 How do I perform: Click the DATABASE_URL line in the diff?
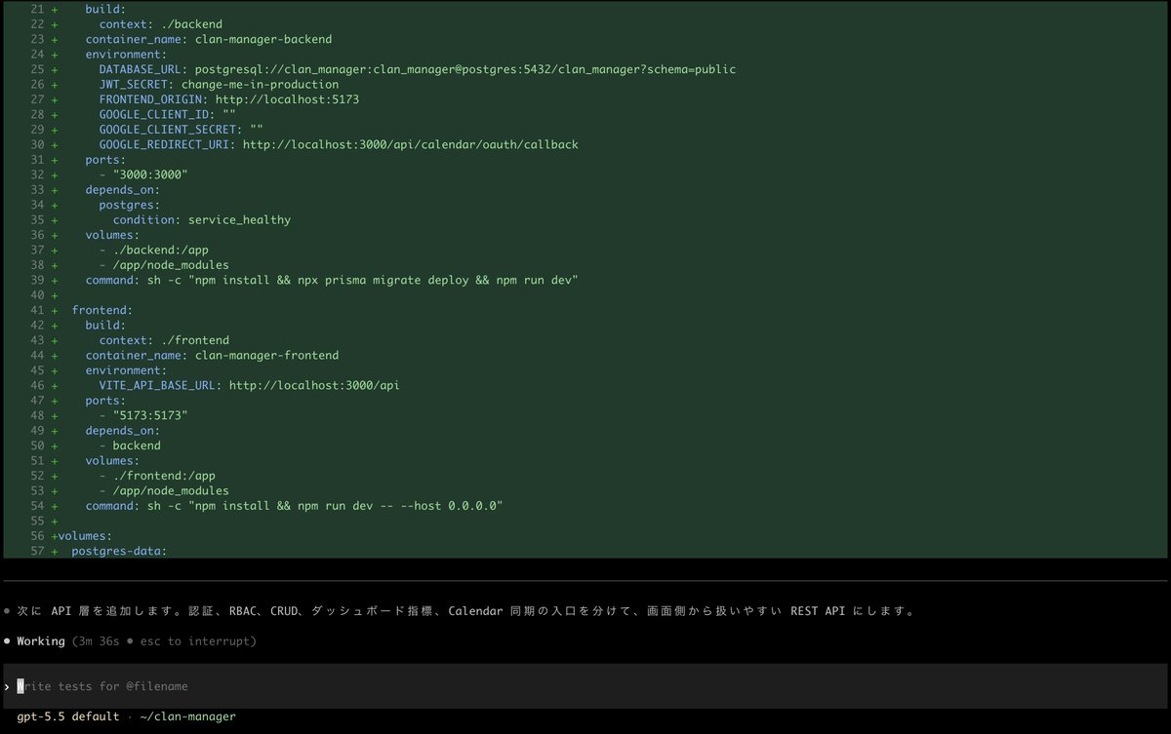pos(418,69)
